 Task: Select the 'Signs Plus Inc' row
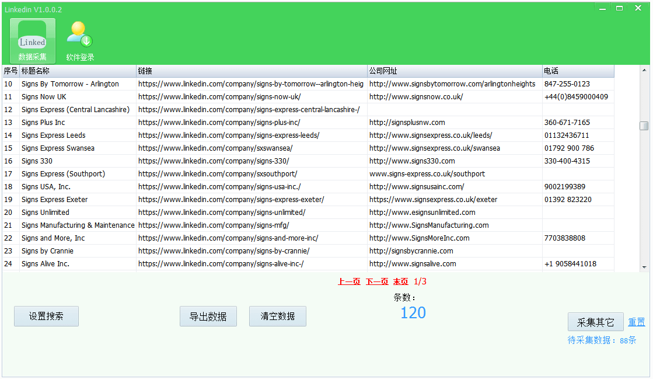click(x=308, y=123)
